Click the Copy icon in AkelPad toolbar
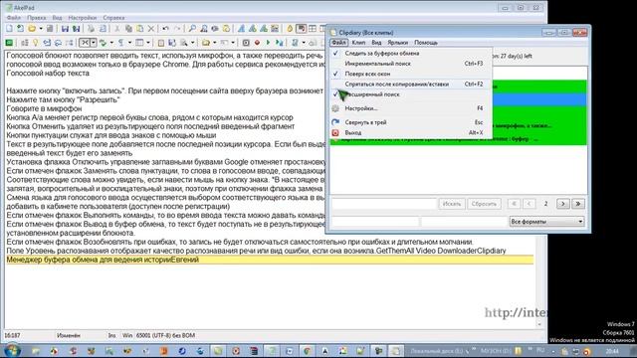The image size is (637, 358). [x=128, y=29]
